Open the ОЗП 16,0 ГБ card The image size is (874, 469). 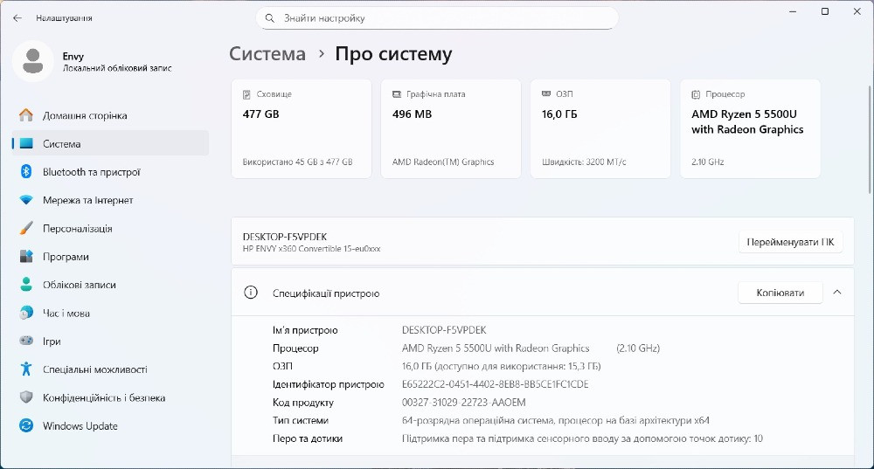click(x=600, y=128)
